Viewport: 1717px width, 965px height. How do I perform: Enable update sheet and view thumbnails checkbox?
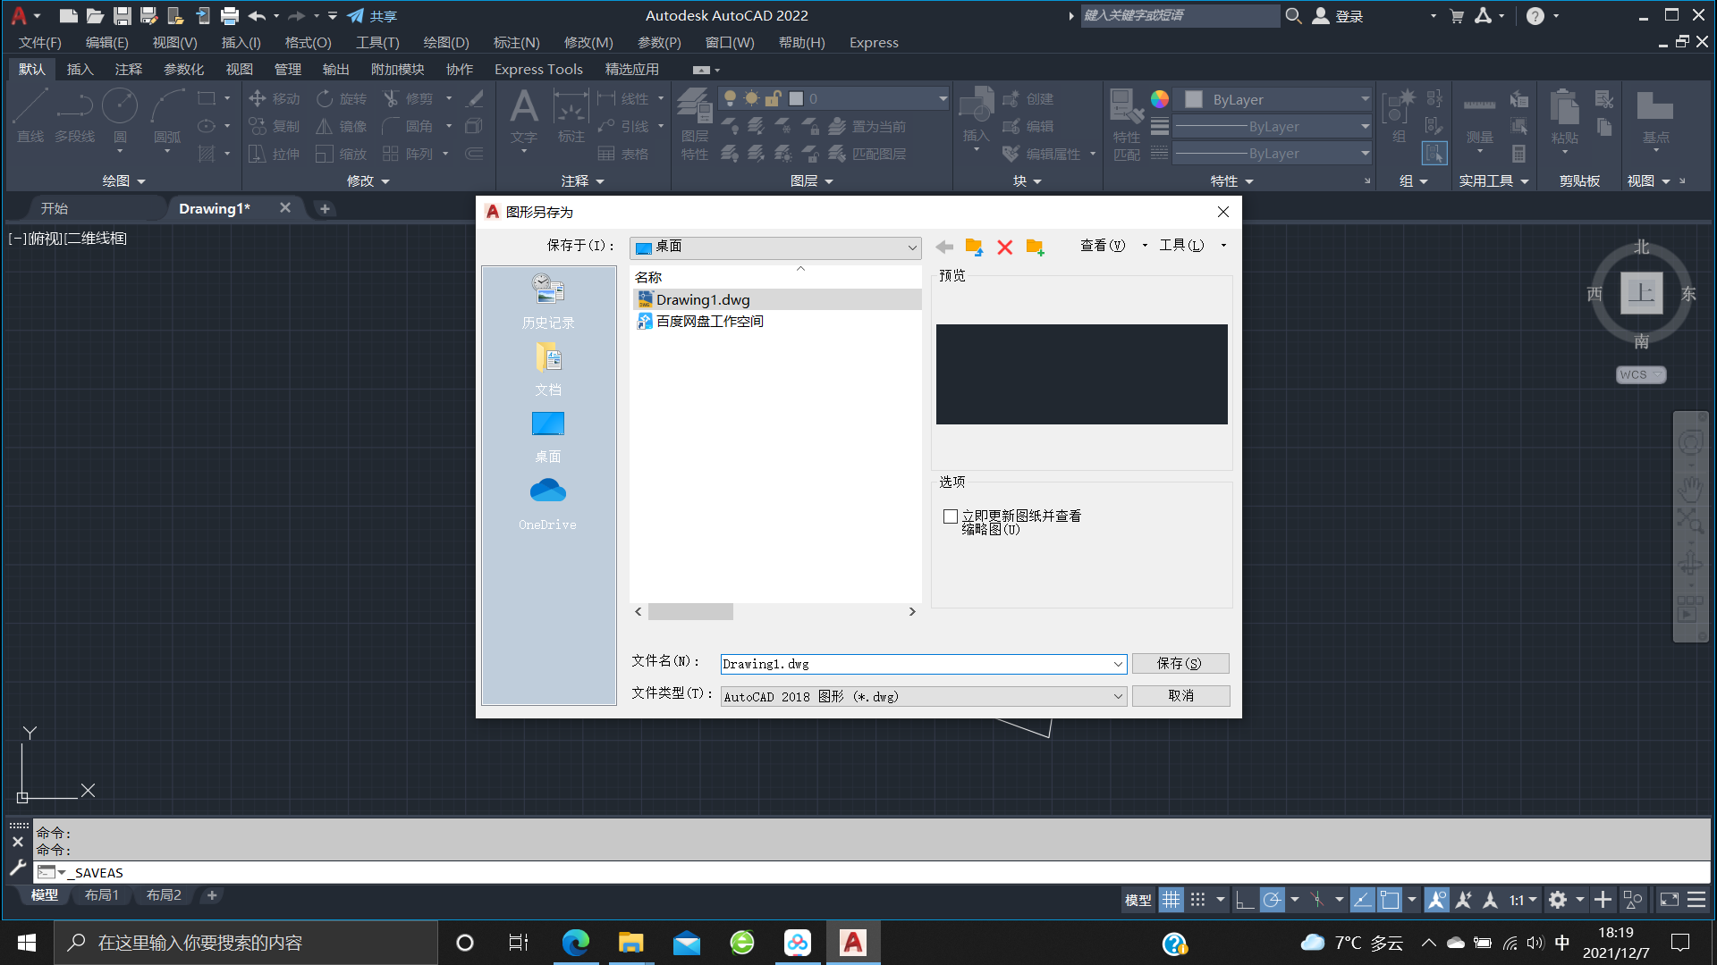click(x=951, y=516)
